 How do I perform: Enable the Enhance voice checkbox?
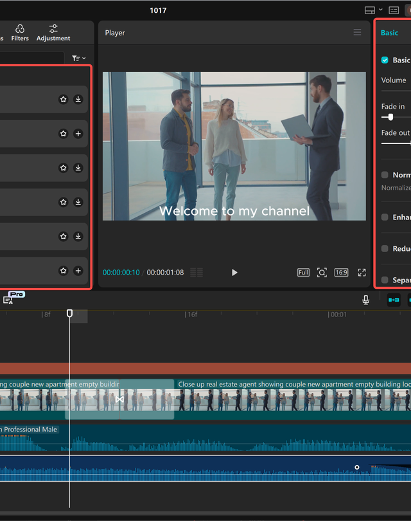tap(385, 217)
